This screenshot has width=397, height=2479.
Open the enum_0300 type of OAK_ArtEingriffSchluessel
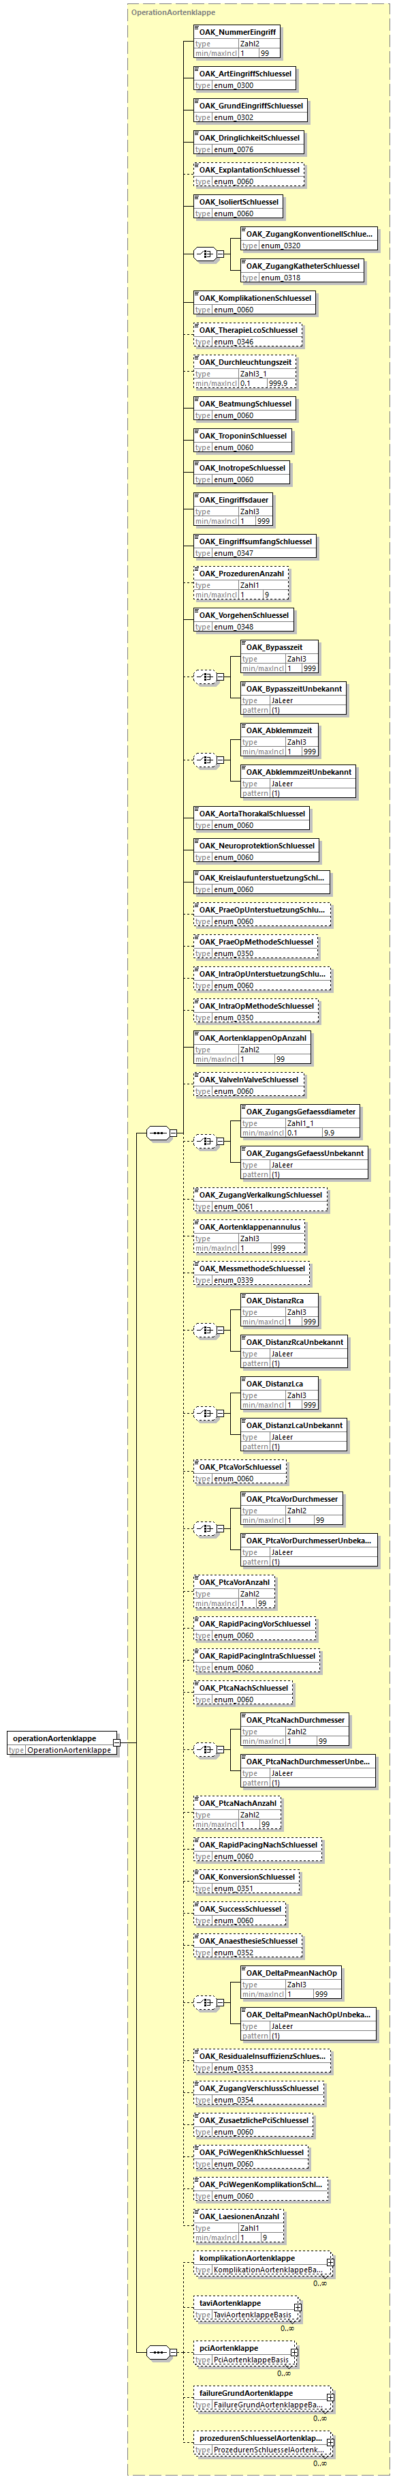click(234, 86)
